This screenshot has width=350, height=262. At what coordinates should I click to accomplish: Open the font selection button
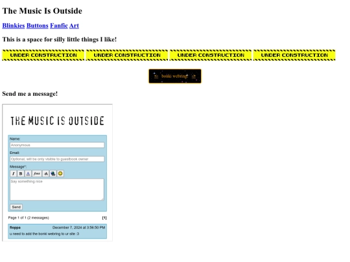click(x=37, y=173)
